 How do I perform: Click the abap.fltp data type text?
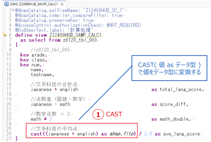coord(122,134)
